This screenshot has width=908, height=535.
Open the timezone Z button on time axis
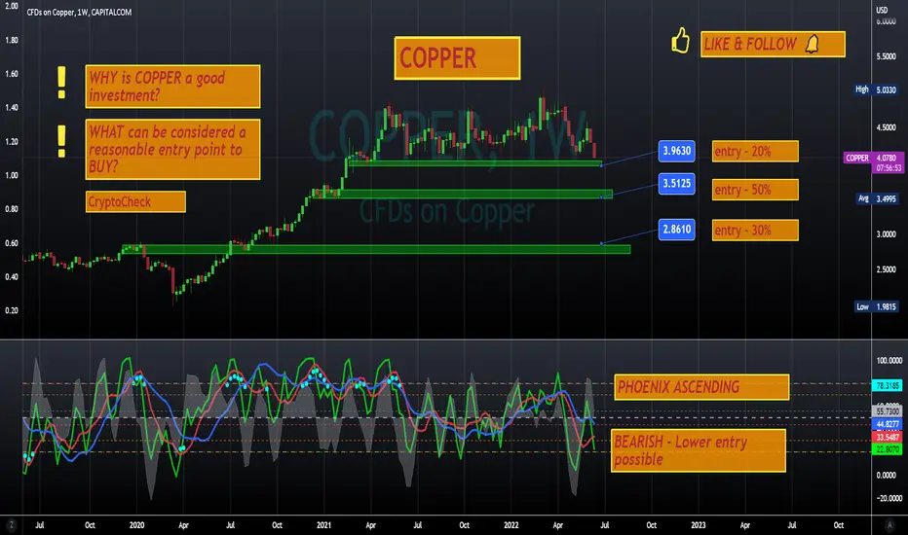click(x=11, y=525)
